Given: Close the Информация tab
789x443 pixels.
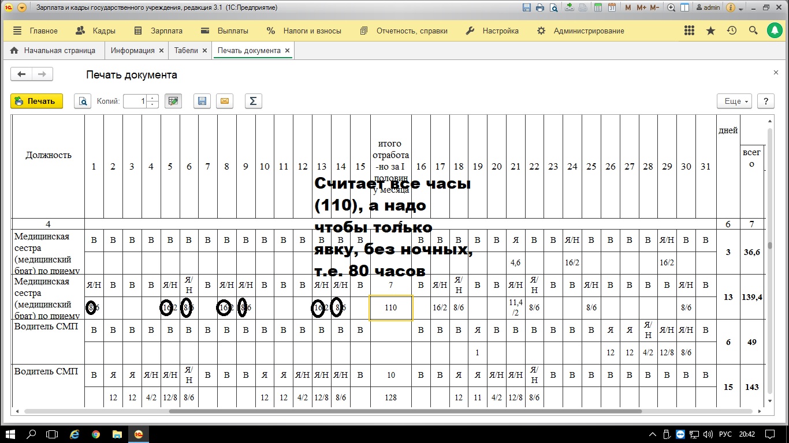Looking at the screenshot, I should tap(162, 50).
